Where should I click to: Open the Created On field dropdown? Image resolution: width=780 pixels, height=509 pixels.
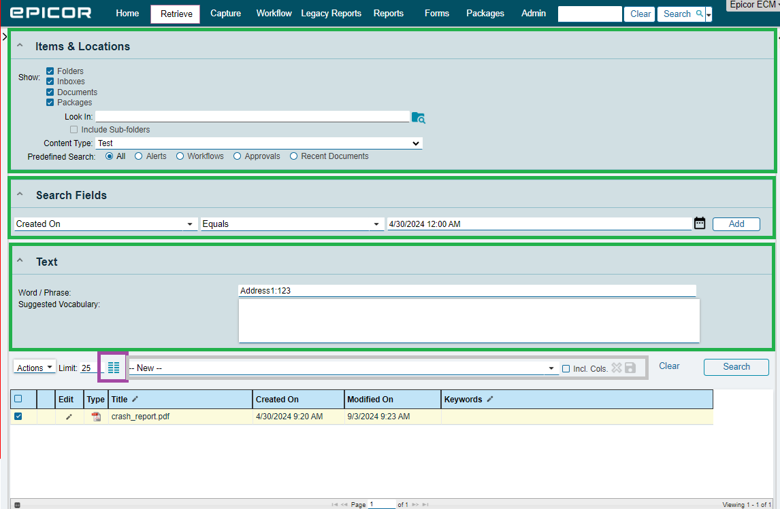click(x=106, y=224)
